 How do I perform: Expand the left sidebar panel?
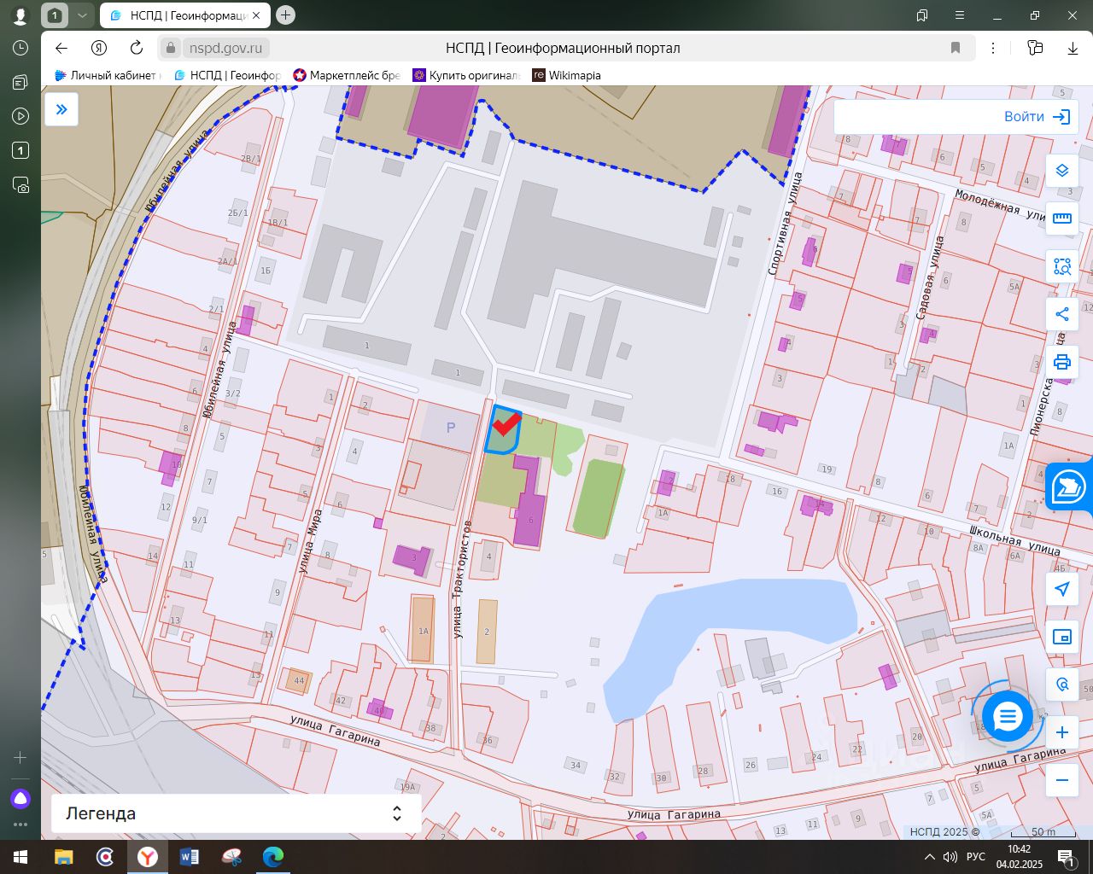pos(61,109)
